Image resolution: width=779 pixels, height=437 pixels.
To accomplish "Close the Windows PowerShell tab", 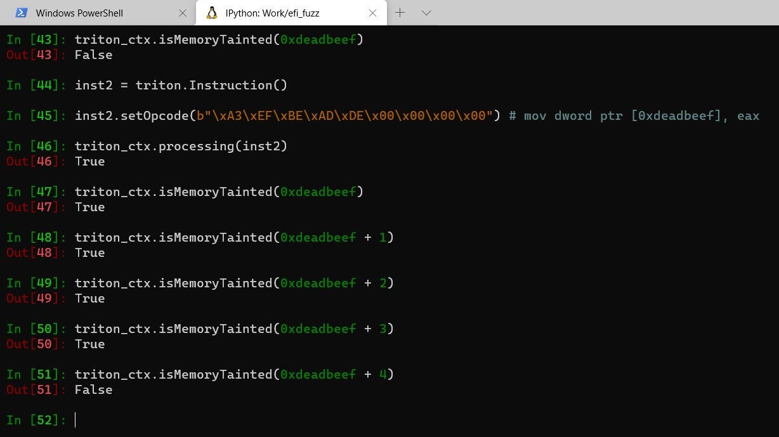I will point(183,13).
